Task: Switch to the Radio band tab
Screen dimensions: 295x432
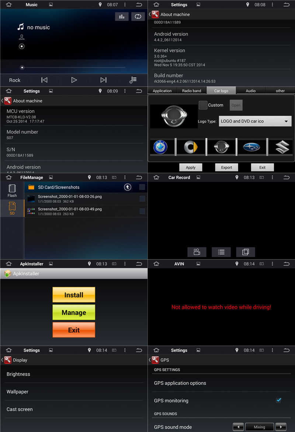Action: [x=192, y=91]
